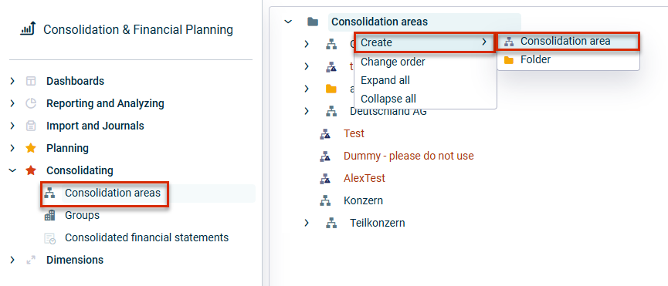Click the yellow star icon beside Planning
This screenshot has height=286, width=668.
pyautogui.click(x=31, y=148)
